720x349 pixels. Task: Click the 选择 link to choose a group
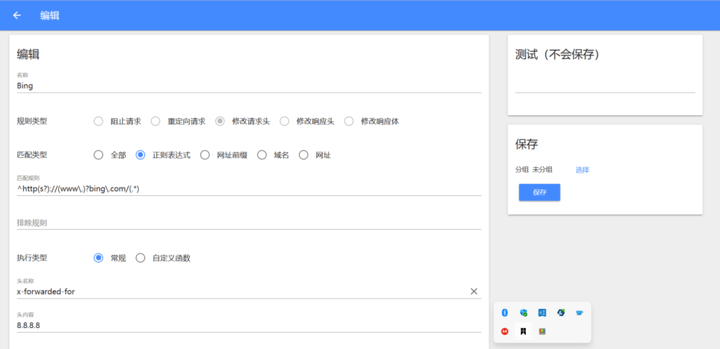coord(582,170)
